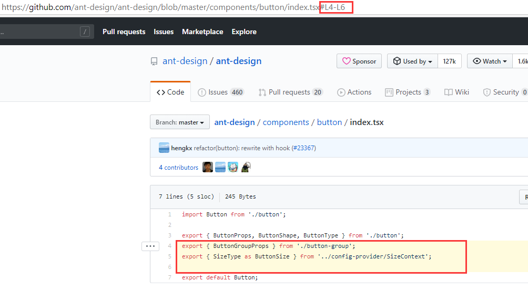Click the Sponsor button
528x291 pixels.
[359, 61]
